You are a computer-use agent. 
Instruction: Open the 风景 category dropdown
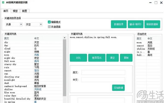(x=14, y=25)
